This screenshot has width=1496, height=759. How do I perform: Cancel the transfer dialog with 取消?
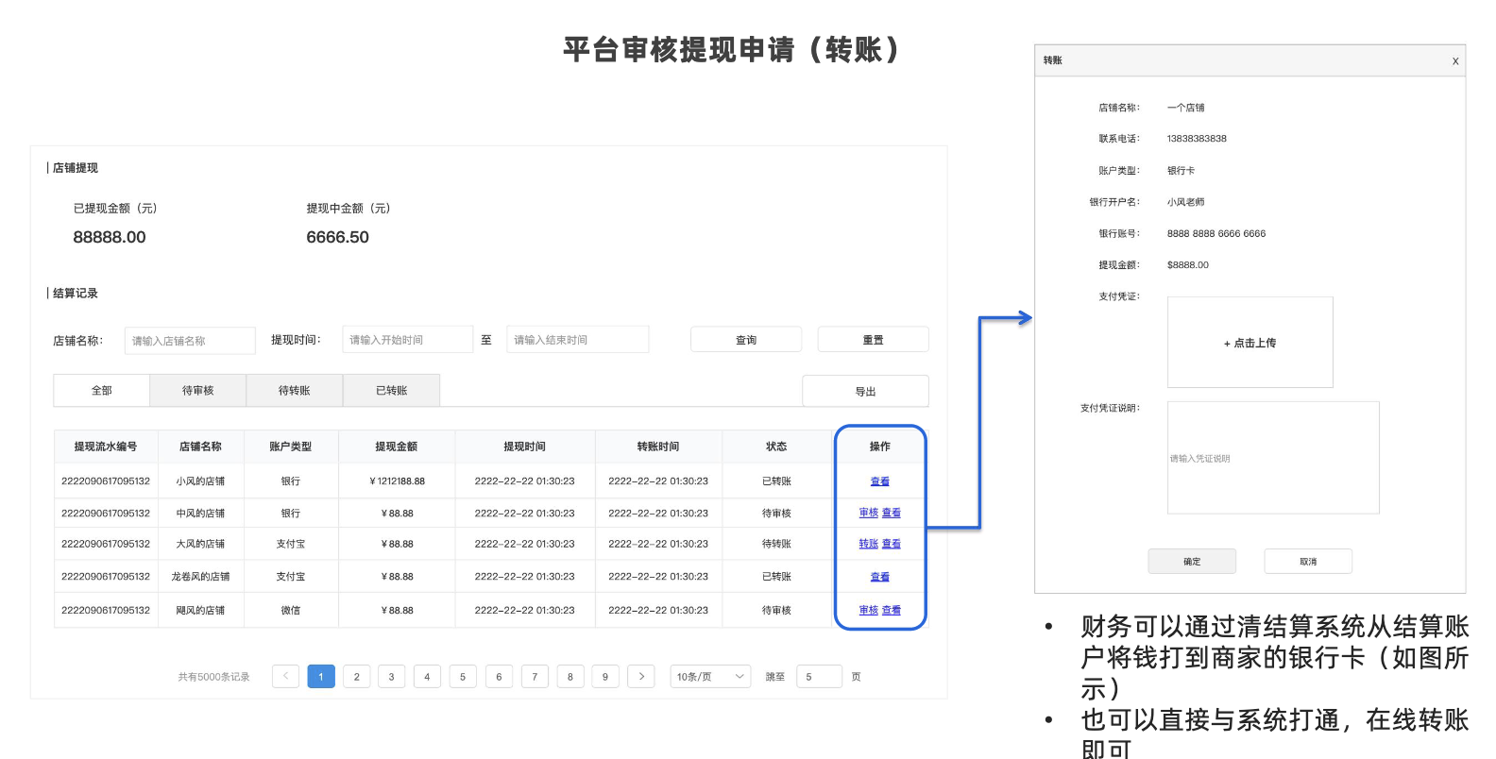point(1308,562)
